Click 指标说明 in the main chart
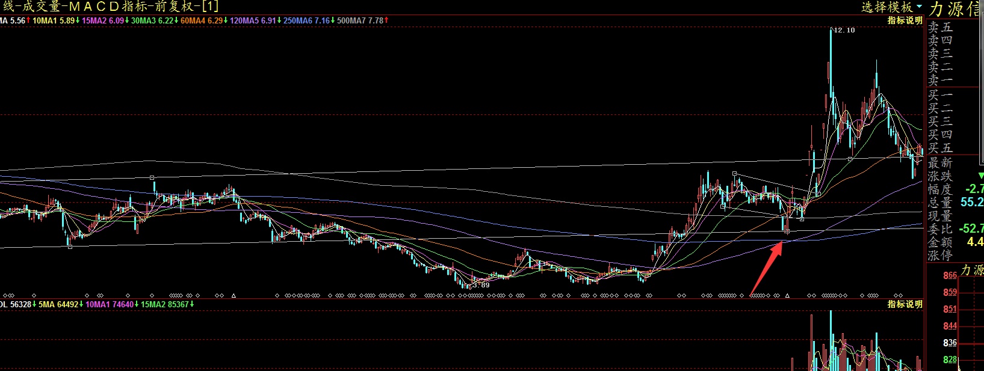This screenshot has height=371, width=984. [905, 20]
